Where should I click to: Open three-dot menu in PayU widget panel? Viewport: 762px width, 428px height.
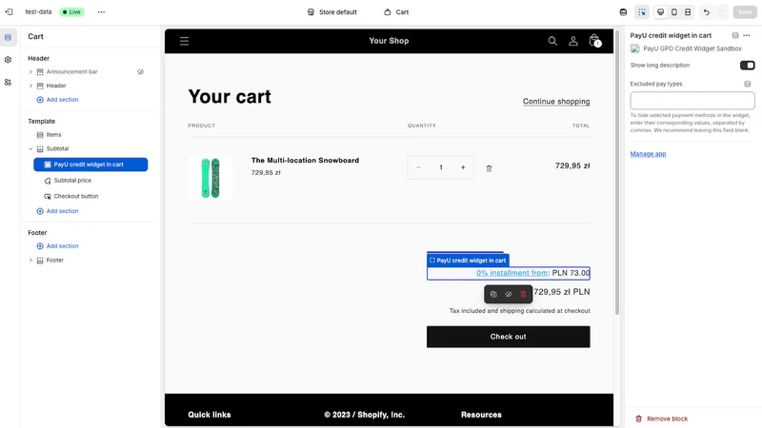(x=747, y=35)
